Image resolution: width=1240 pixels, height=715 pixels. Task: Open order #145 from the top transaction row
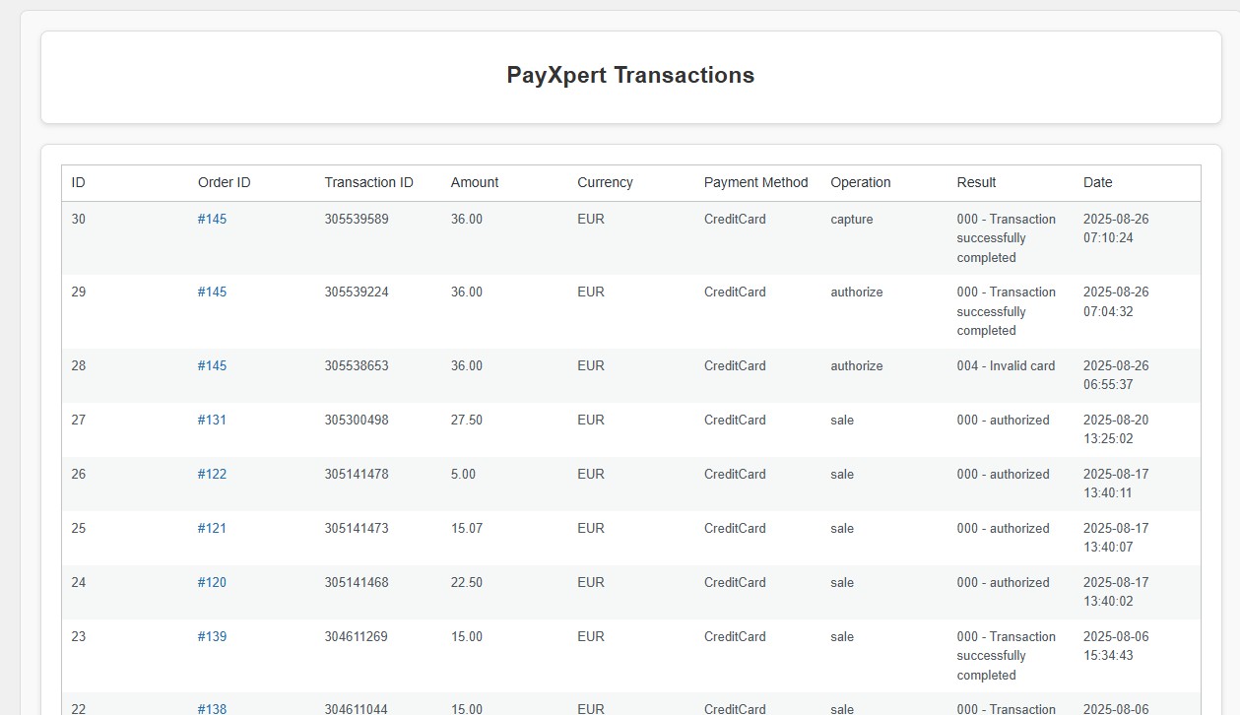coord(212,219)
